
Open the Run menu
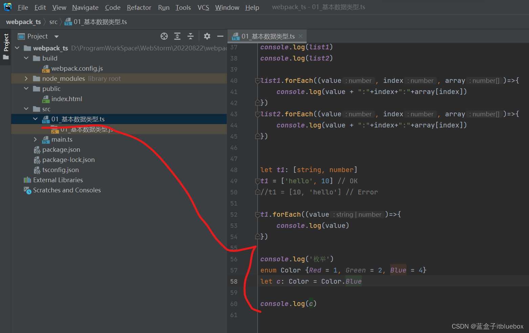pos(164,7)
